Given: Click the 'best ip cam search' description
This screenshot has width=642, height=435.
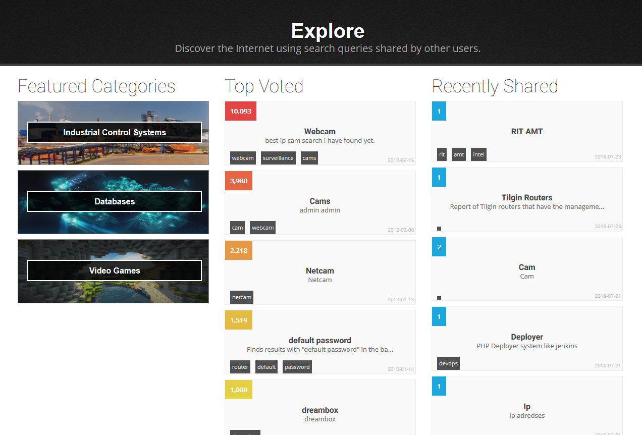Looking at the screenshot, I should coord(320,141).
